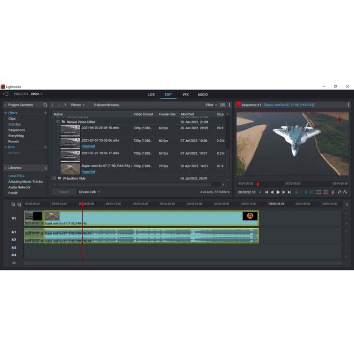Select the Su-57 video thumbnail in file list
This screenshot has width=354, height=354.
click(x=70, y=168)
